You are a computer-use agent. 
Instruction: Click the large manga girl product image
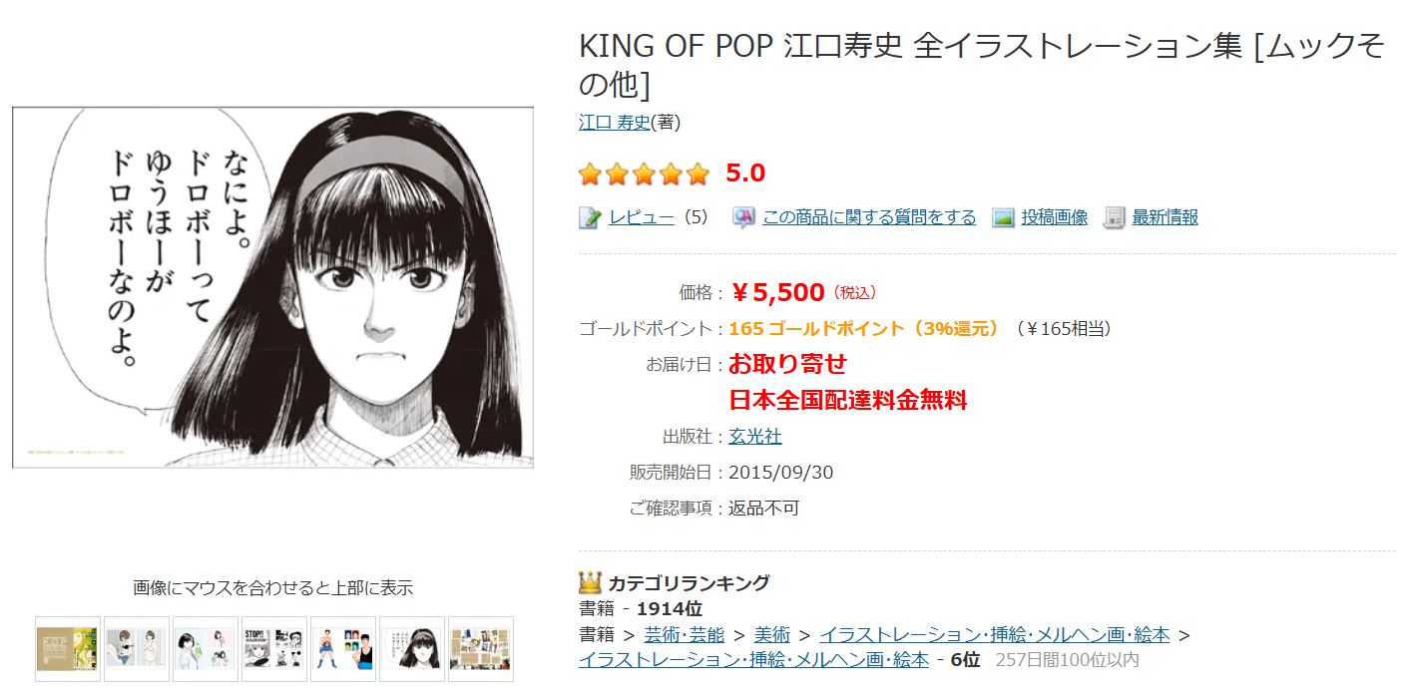pyautogui.click(x=272, y=287)
